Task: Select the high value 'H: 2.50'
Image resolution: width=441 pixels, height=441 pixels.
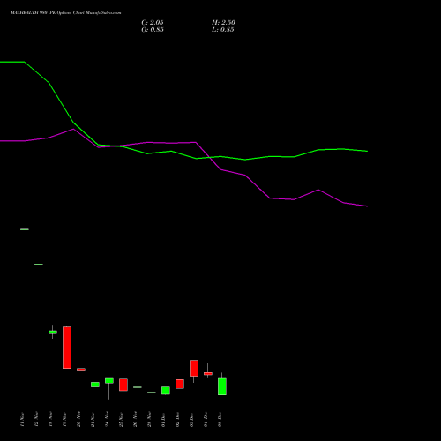Action: point(223,23)
